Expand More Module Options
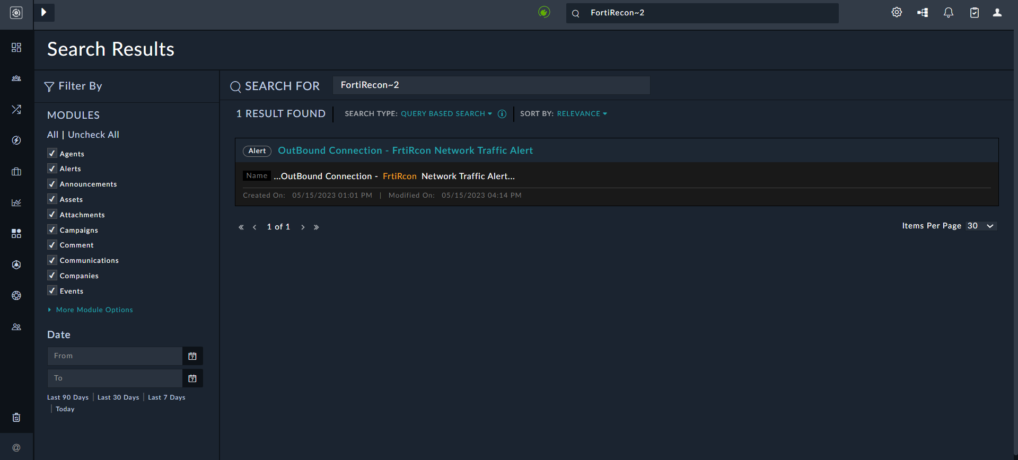1018x460 pixels. 91,310
